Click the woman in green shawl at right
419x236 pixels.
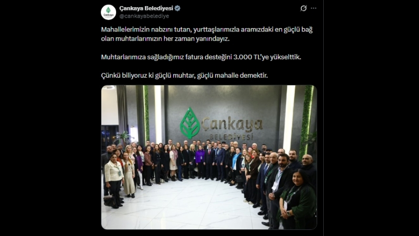coord(299,199)
